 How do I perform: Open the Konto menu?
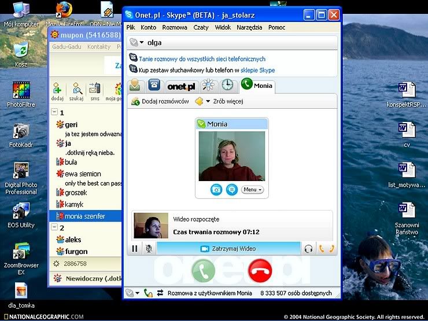(x=149, y=27)
